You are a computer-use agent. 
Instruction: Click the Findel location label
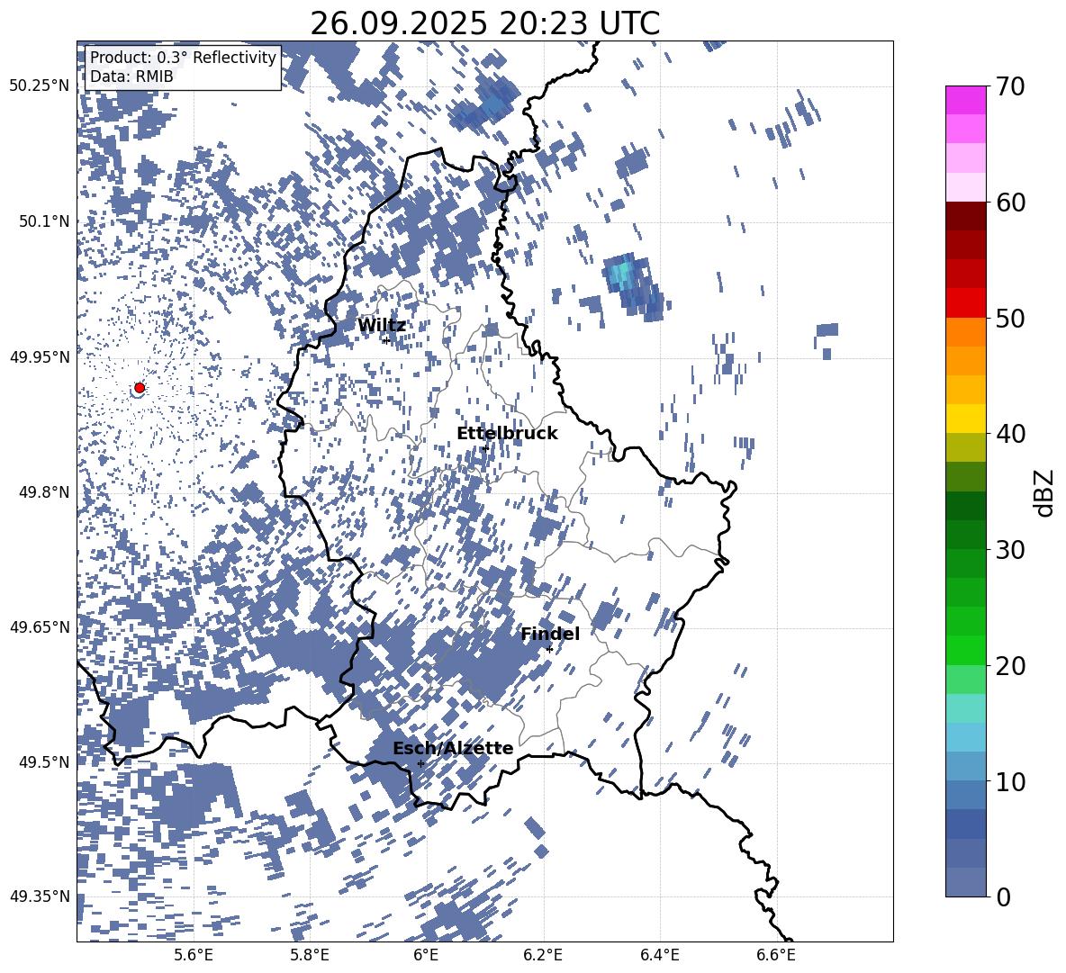point(550,634)
